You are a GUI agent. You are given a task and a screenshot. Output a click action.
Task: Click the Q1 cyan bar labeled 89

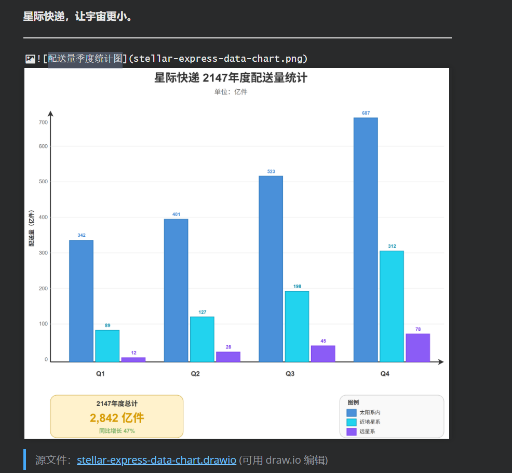click(x=107, y=346)
